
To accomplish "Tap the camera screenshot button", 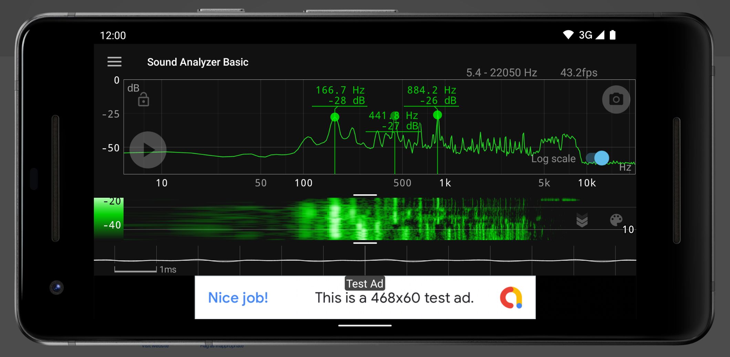I will tap(616, 99).
